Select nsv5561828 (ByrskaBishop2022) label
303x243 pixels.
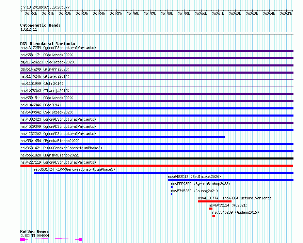pyautogui.click(x=50, y=155)
